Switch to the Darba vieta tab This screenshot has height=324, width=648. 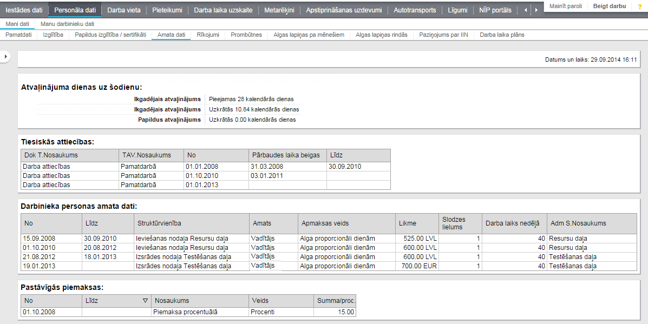[124, 10]
